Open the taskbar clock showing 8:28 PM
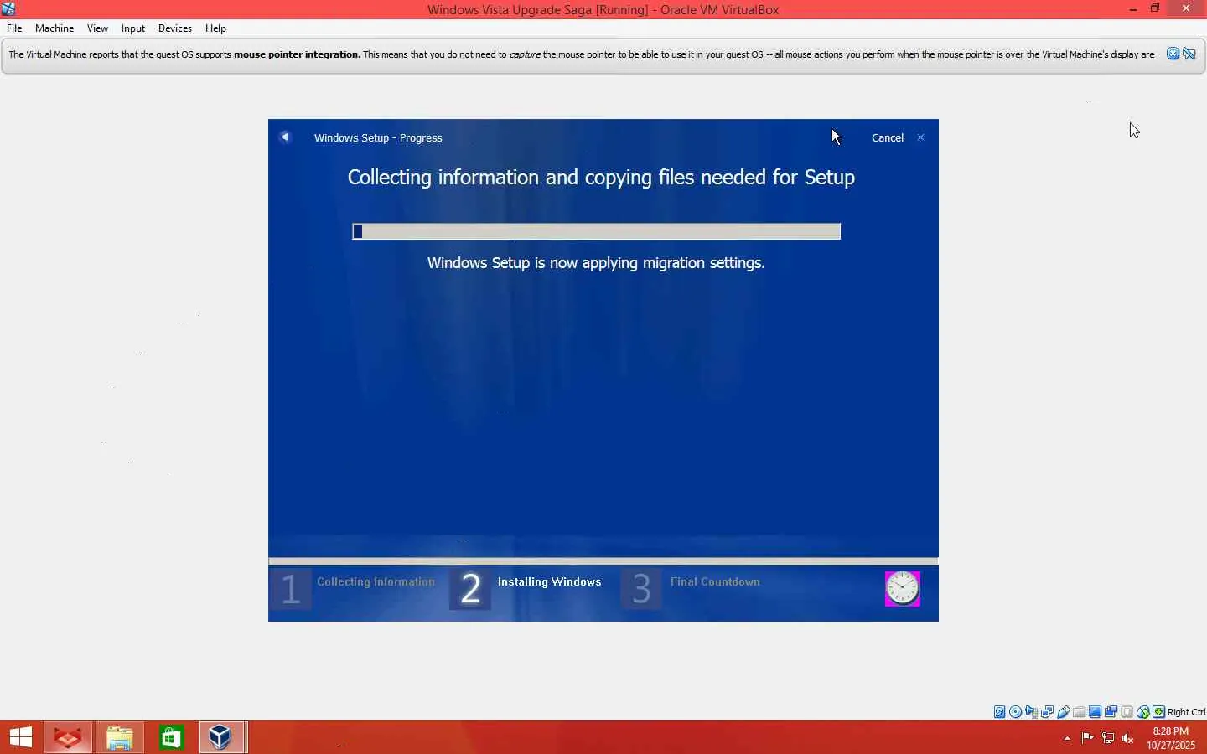1207x754 pixels. [x=1171, y=738]
